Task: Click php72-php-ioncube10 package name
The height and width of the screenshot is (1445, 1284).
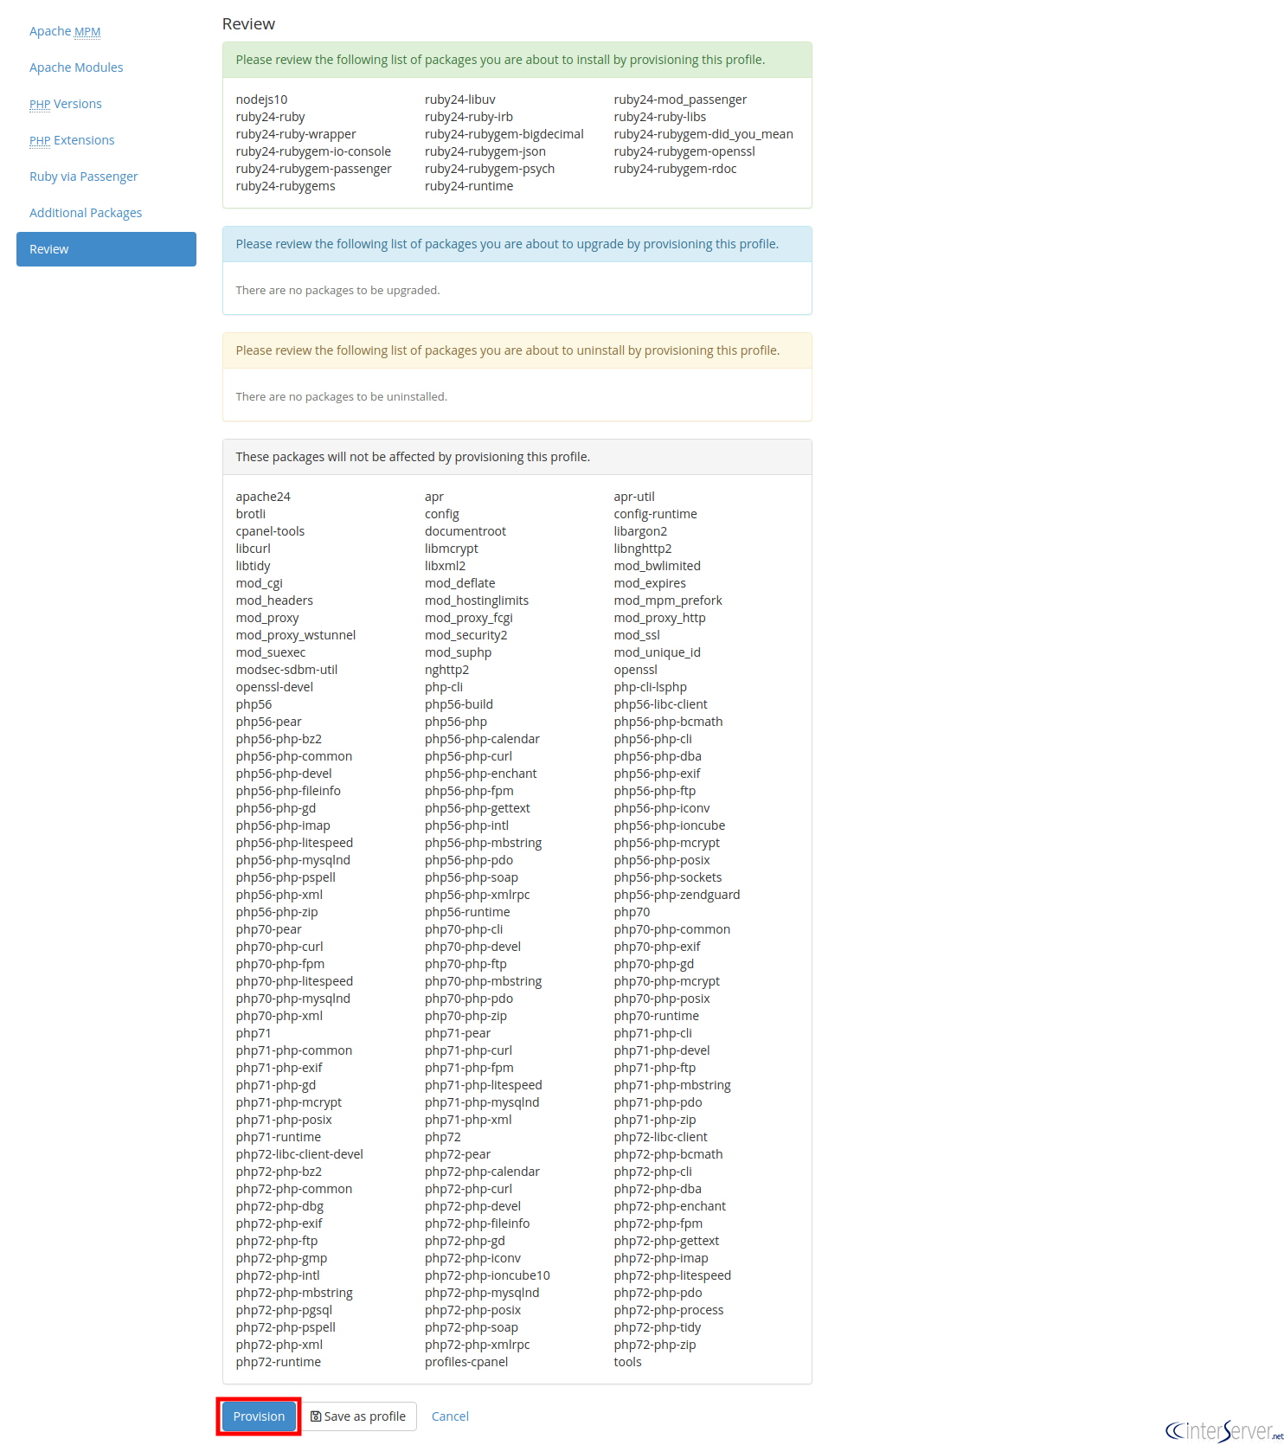Action: (x=487, y=1275)
